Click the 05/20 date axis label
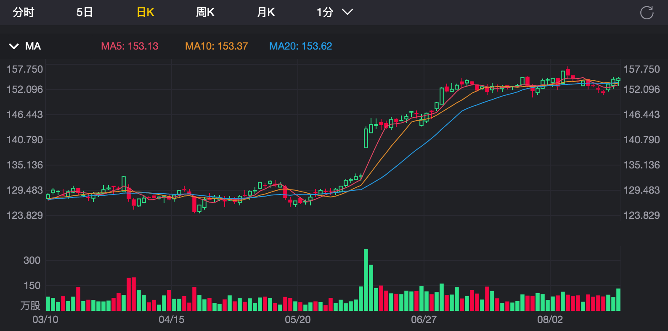 click(x=298, y=320)
